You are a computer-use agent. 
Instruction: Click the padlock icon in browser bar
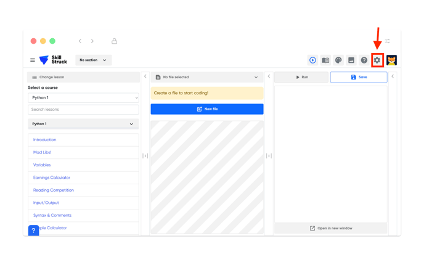pyautogui.click(x=115, y=41)
